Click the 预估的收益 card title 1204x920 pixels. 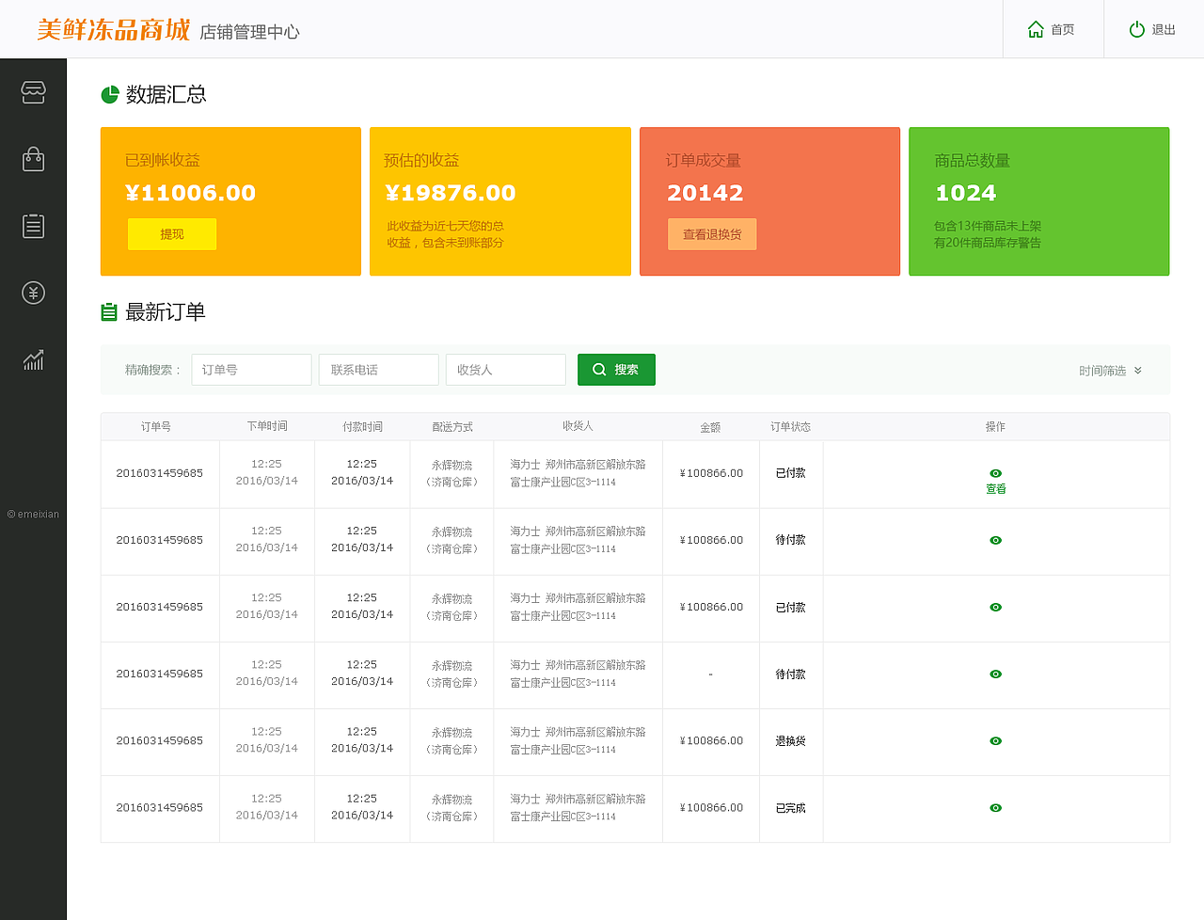tap(421, 161)
